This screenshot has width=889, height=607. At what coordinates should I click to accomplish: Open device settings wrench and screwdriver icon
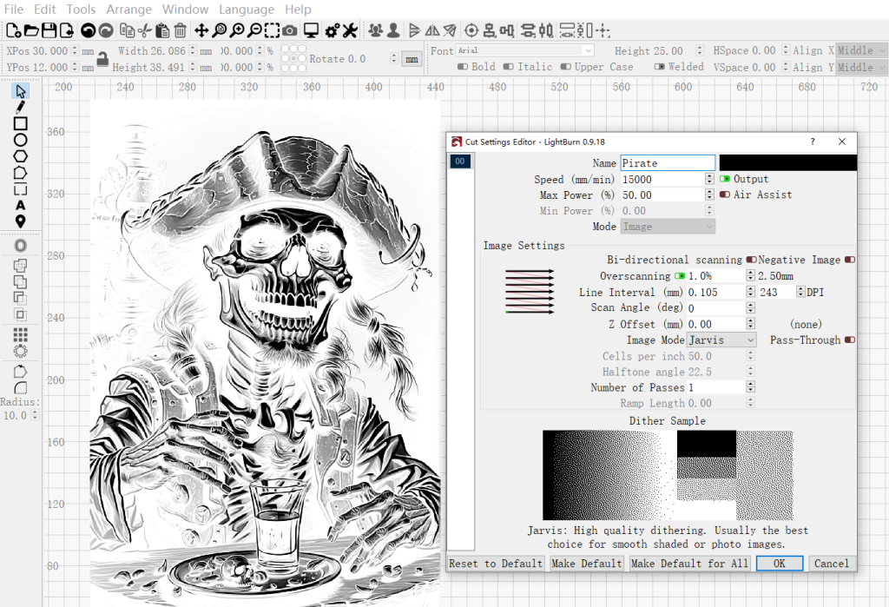tap(350, 30)
